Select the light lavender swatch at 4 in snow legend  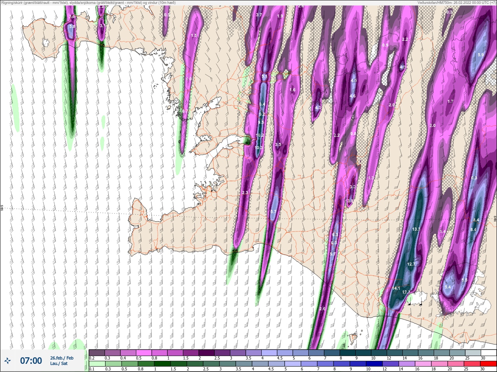click(269, 353)
